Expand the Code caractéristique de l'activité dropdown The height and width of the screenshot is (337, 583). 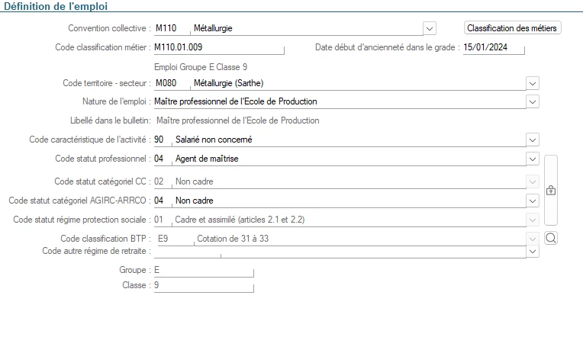coord(533,140)
